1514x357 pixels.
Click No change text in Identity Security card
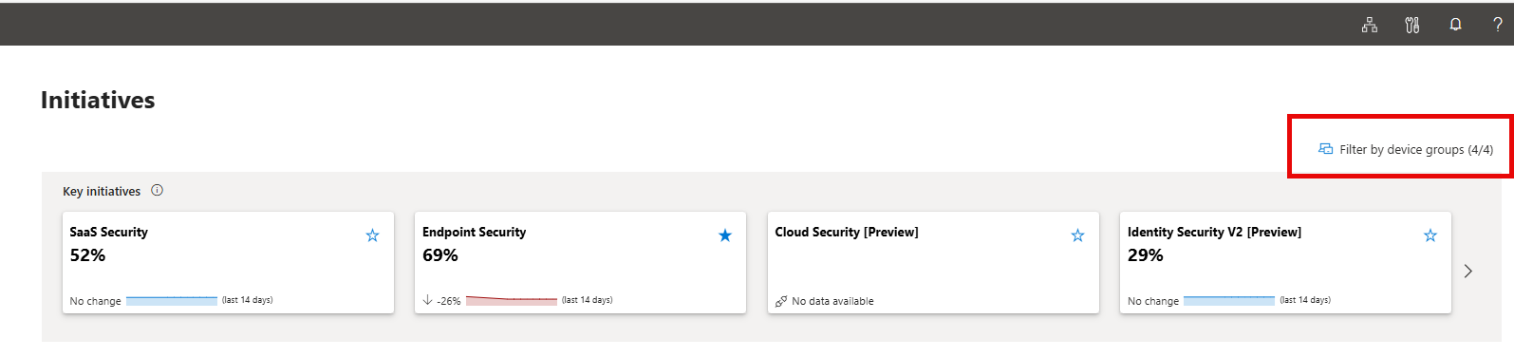[1153, 301]
